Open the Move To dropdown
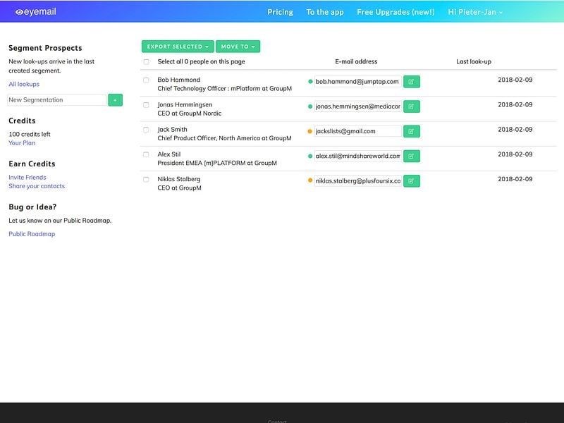The width and height of the screenshot is (564, 423). [x=238, y=47]
